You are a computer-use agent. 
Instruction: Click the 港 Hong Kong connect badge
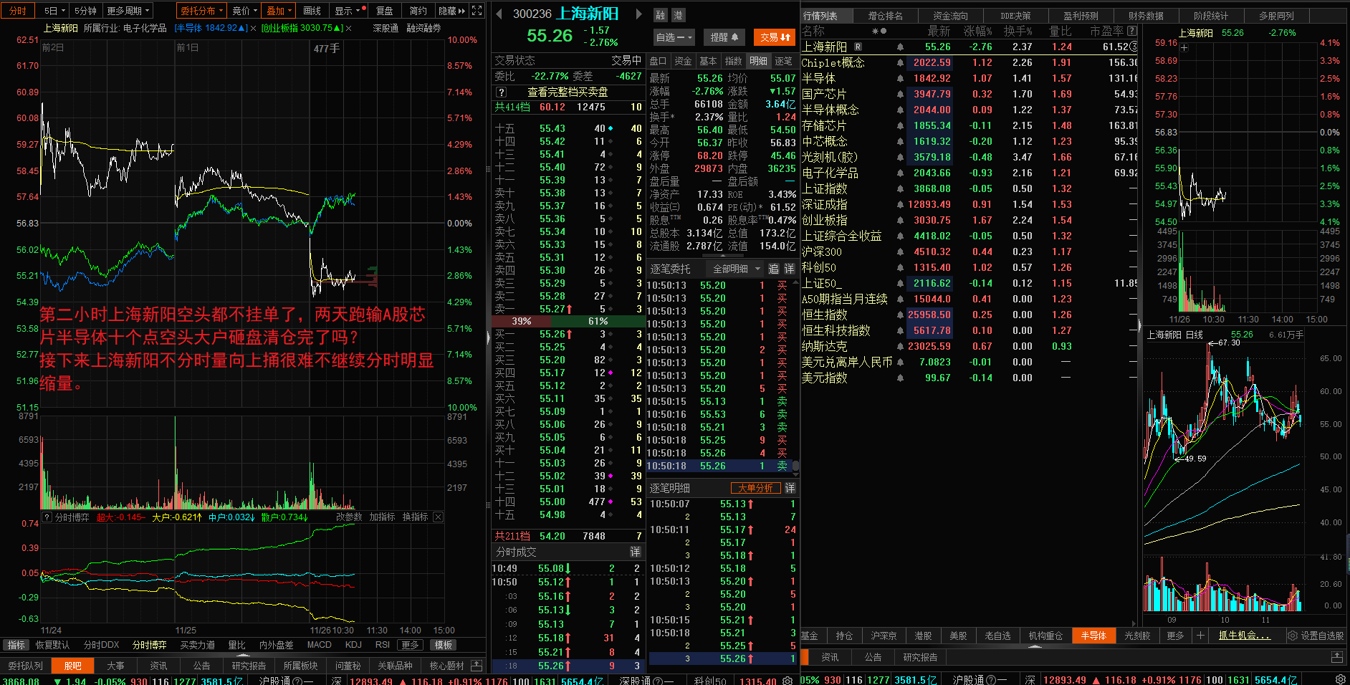(678, 15)
